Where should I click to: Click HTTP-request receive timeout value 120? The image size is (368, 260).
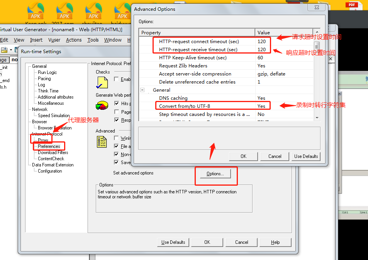point(261,50)
